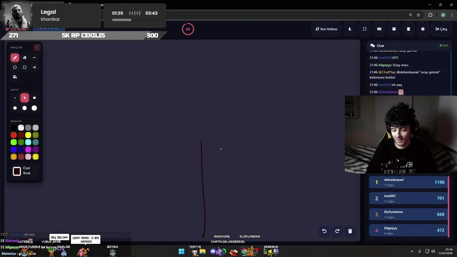Image resolution: width=457 pixels, height=257 pixels.
Task: Open the Özel Renk custom color picker
Action: tap(17, 171)
